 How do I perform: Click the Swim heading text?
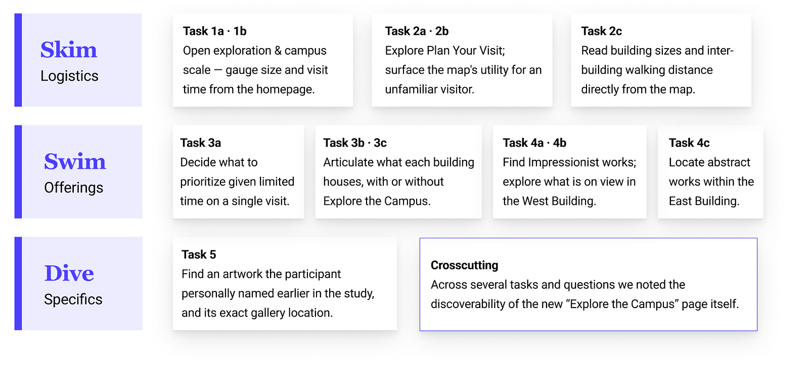75,162
